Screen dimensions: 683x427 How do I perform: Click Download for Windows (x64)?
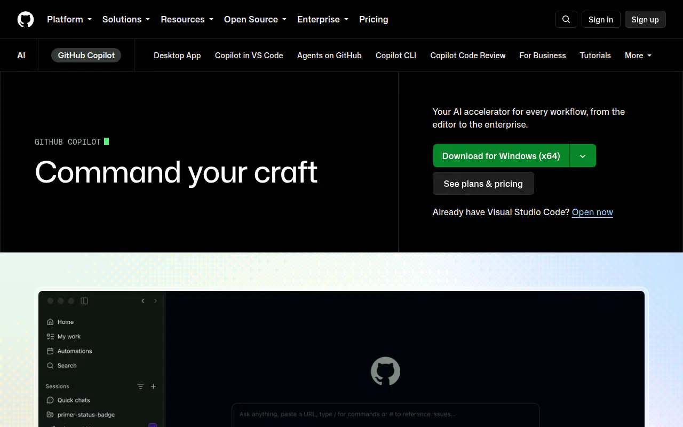point(501,156)
